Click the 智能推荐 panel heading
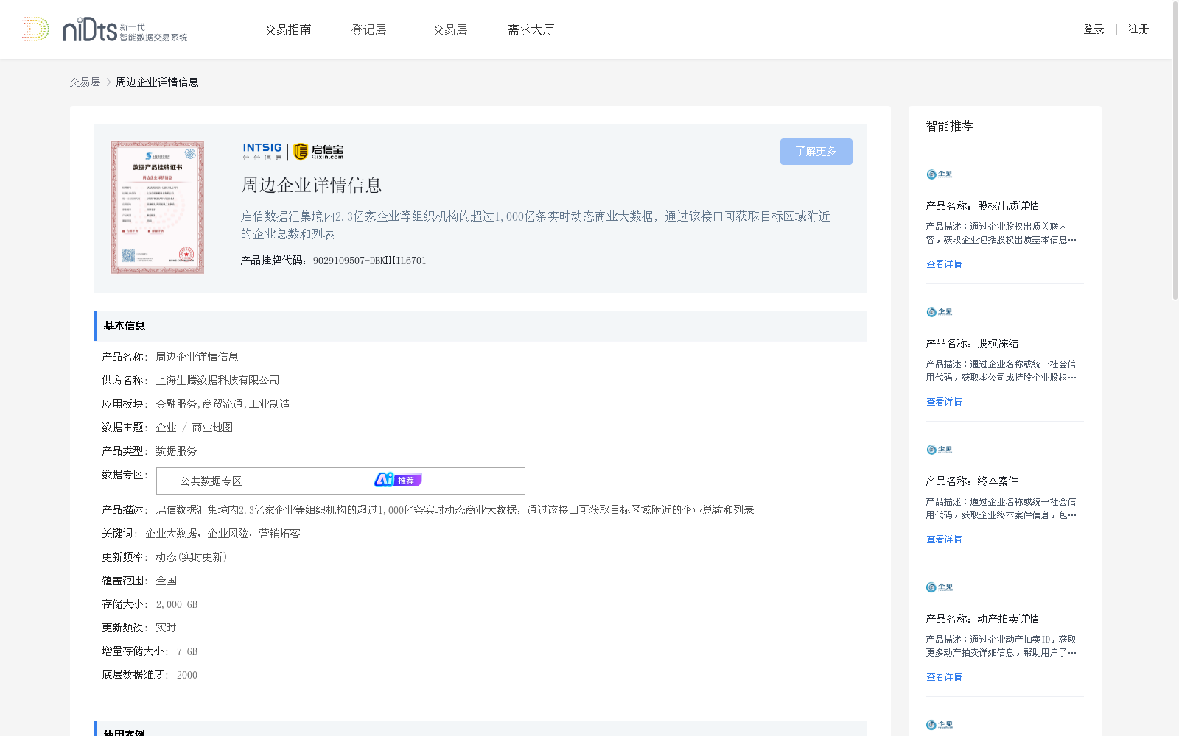Viewport: 1179px width, 736px height. point(949,126)
